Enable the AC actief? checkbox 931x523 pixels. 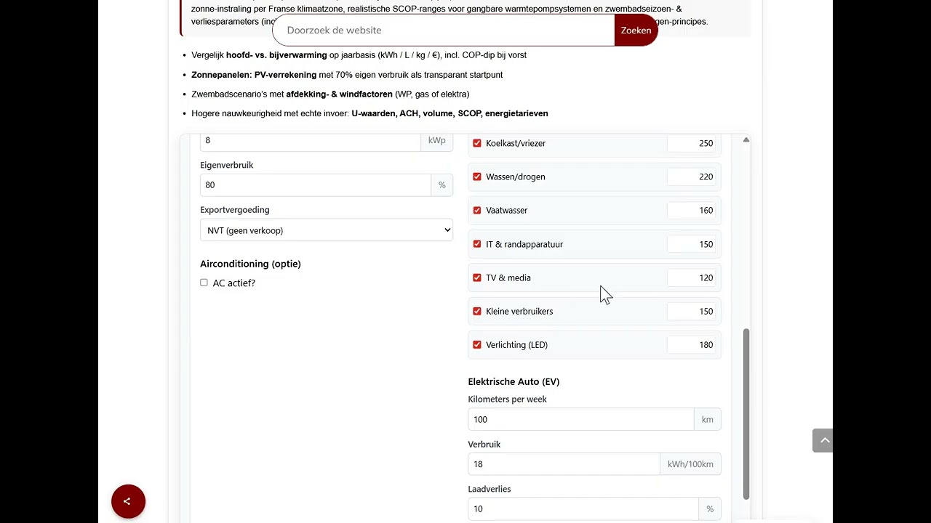point(204,283)
